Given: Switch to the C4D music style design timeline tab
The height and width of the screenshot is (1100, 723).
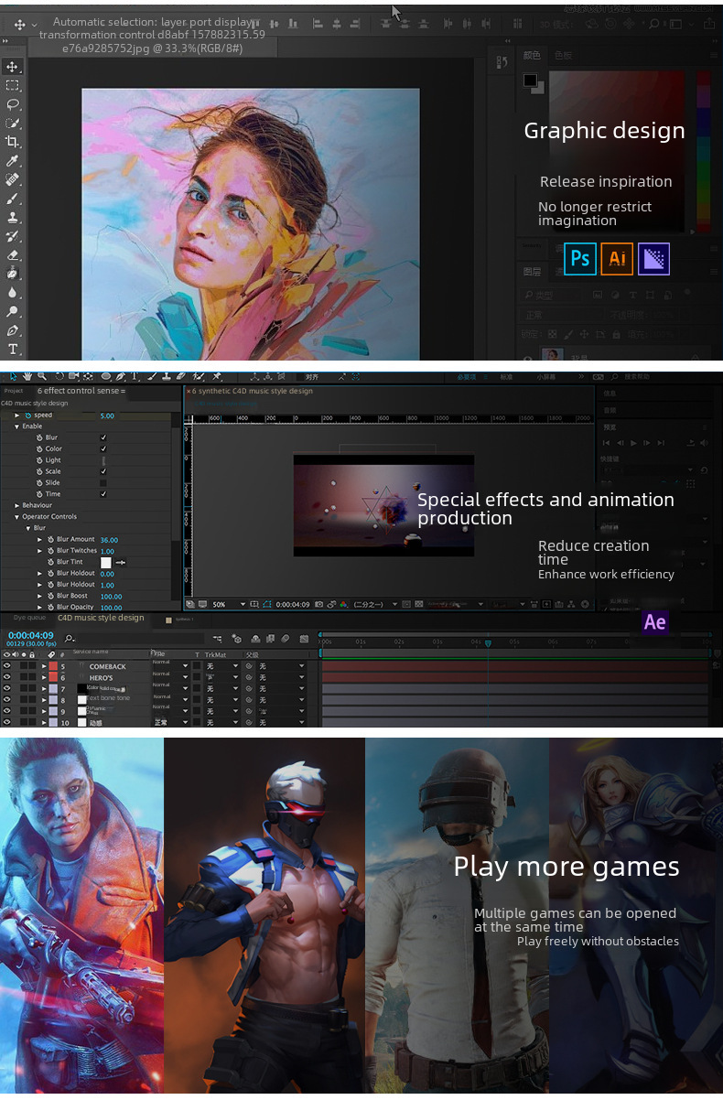Looking at the screenshot, I should pyautogui.click(x=101, y=618).
